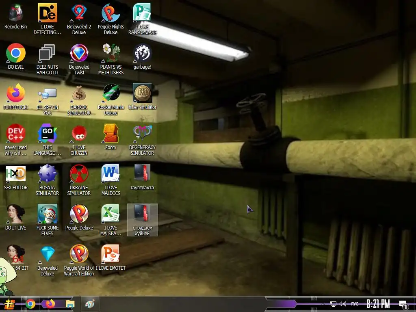416x312 pixels.
Task: Open the notification center icon
Action: point(403,304)
